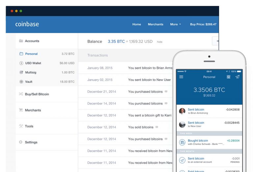253x172 pixels.
Task: Click the 3.35 BTC balance value
Action: 116,42
